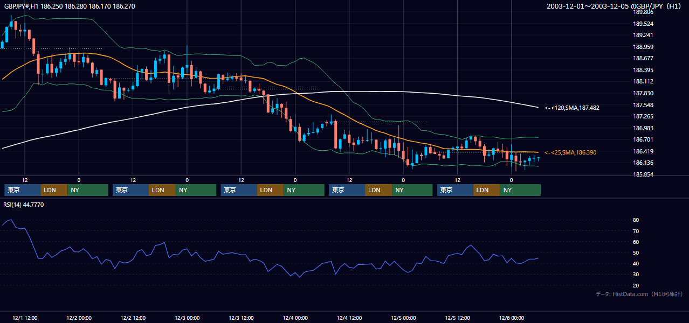Click price axis value 188.112
The height and width of the screenshot is (323, 689).
point(643,81)
